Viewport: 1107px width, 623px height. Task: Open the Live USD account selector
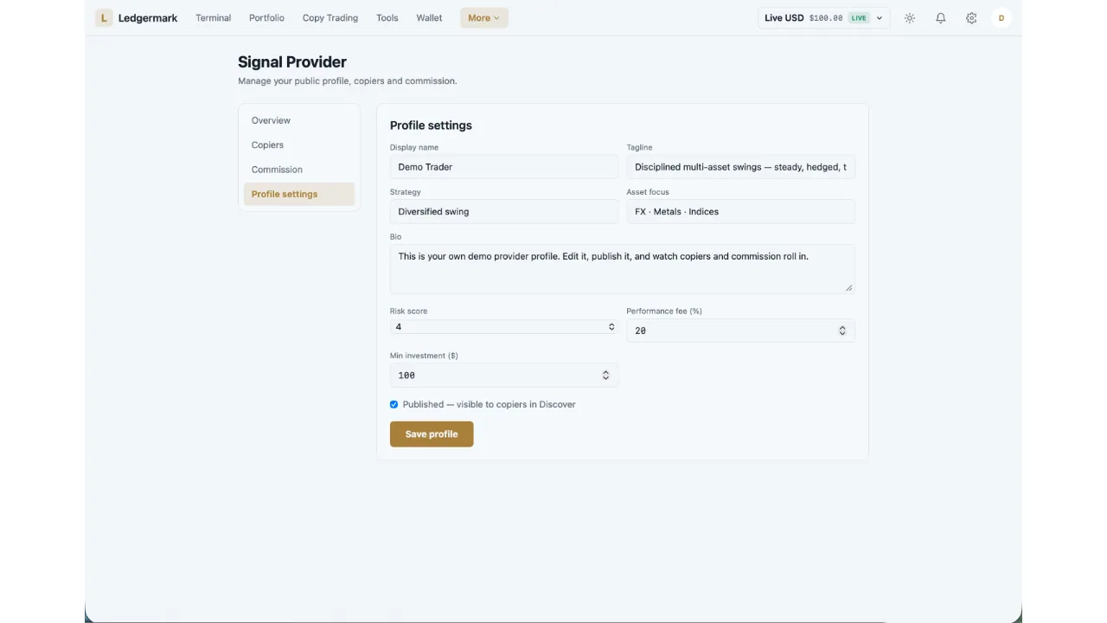(823, 17)
